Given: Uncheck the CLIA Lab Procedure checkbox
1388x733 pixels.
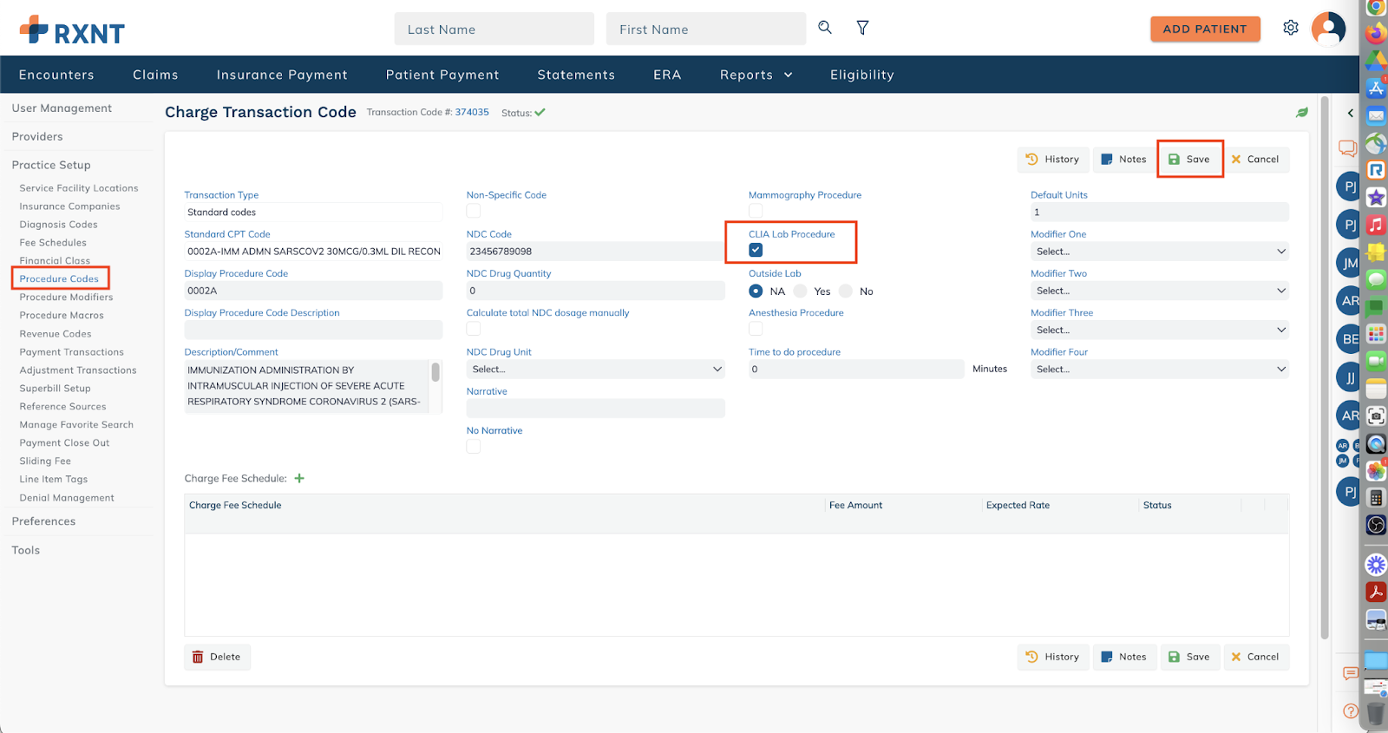Looking at the screenshot, I should (x=756, y=250).
